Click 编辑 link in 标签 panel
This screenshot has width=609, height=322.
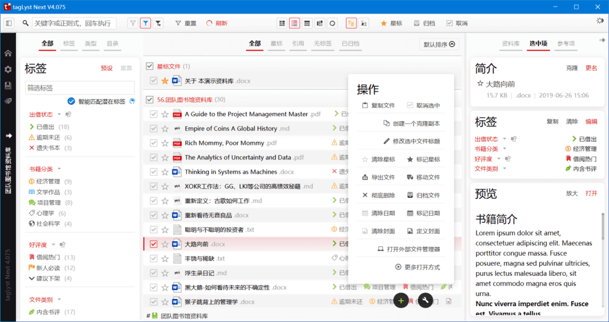pyautogui.click(x=591, y=122)
